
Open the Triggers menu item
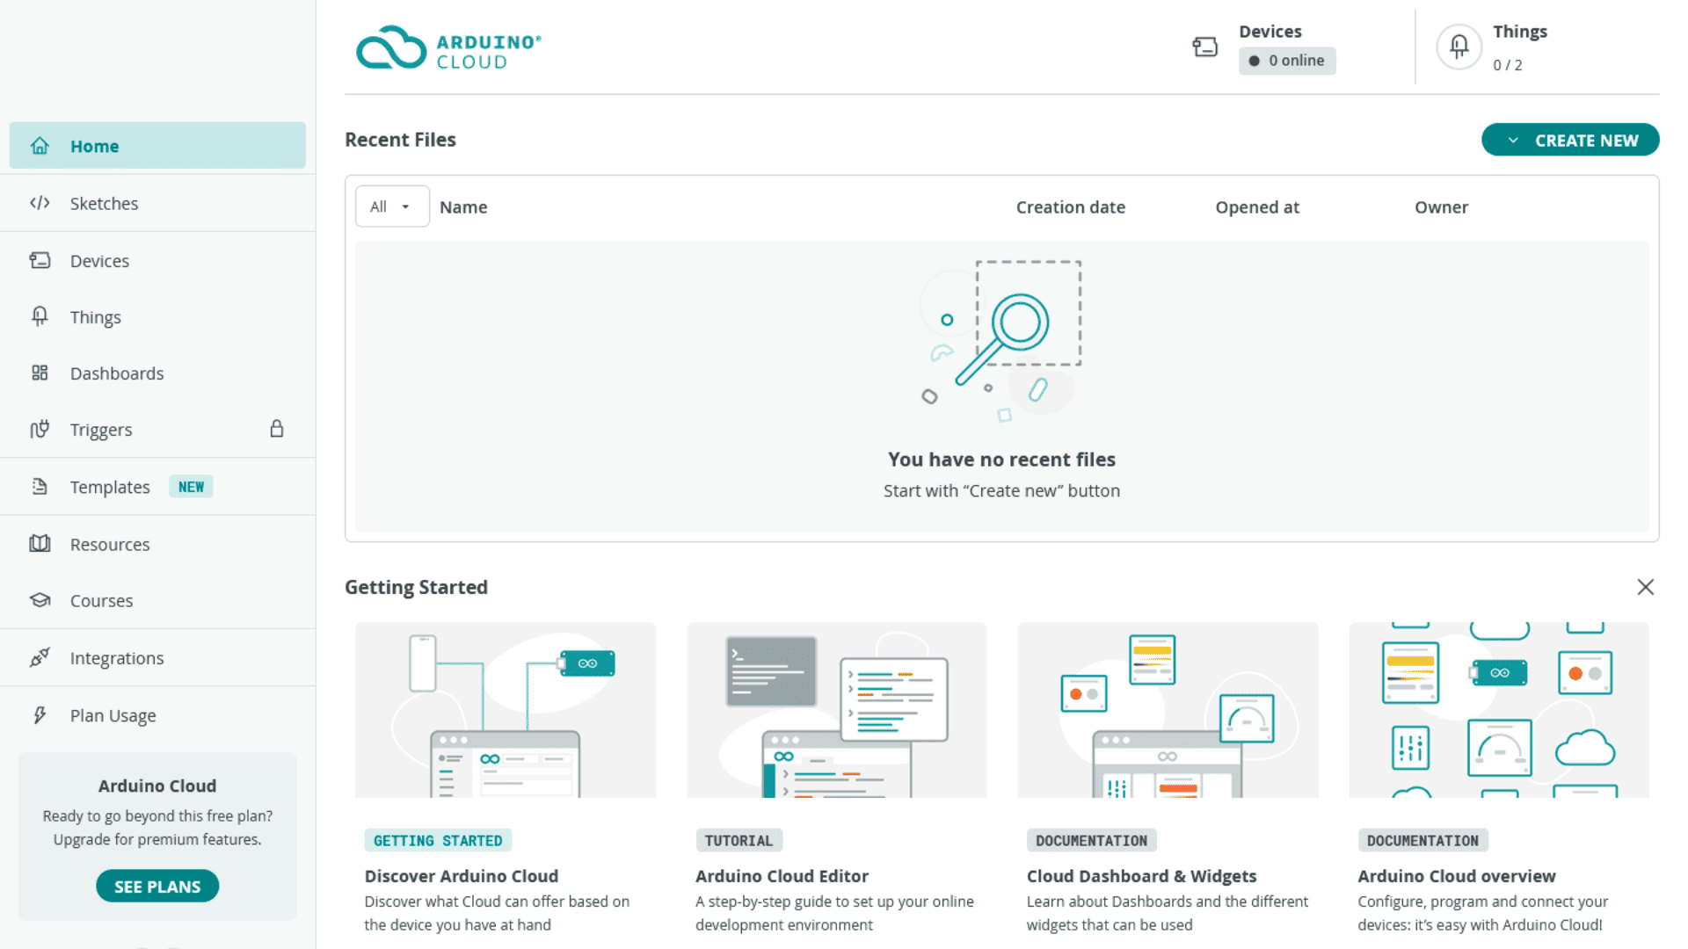157,429
